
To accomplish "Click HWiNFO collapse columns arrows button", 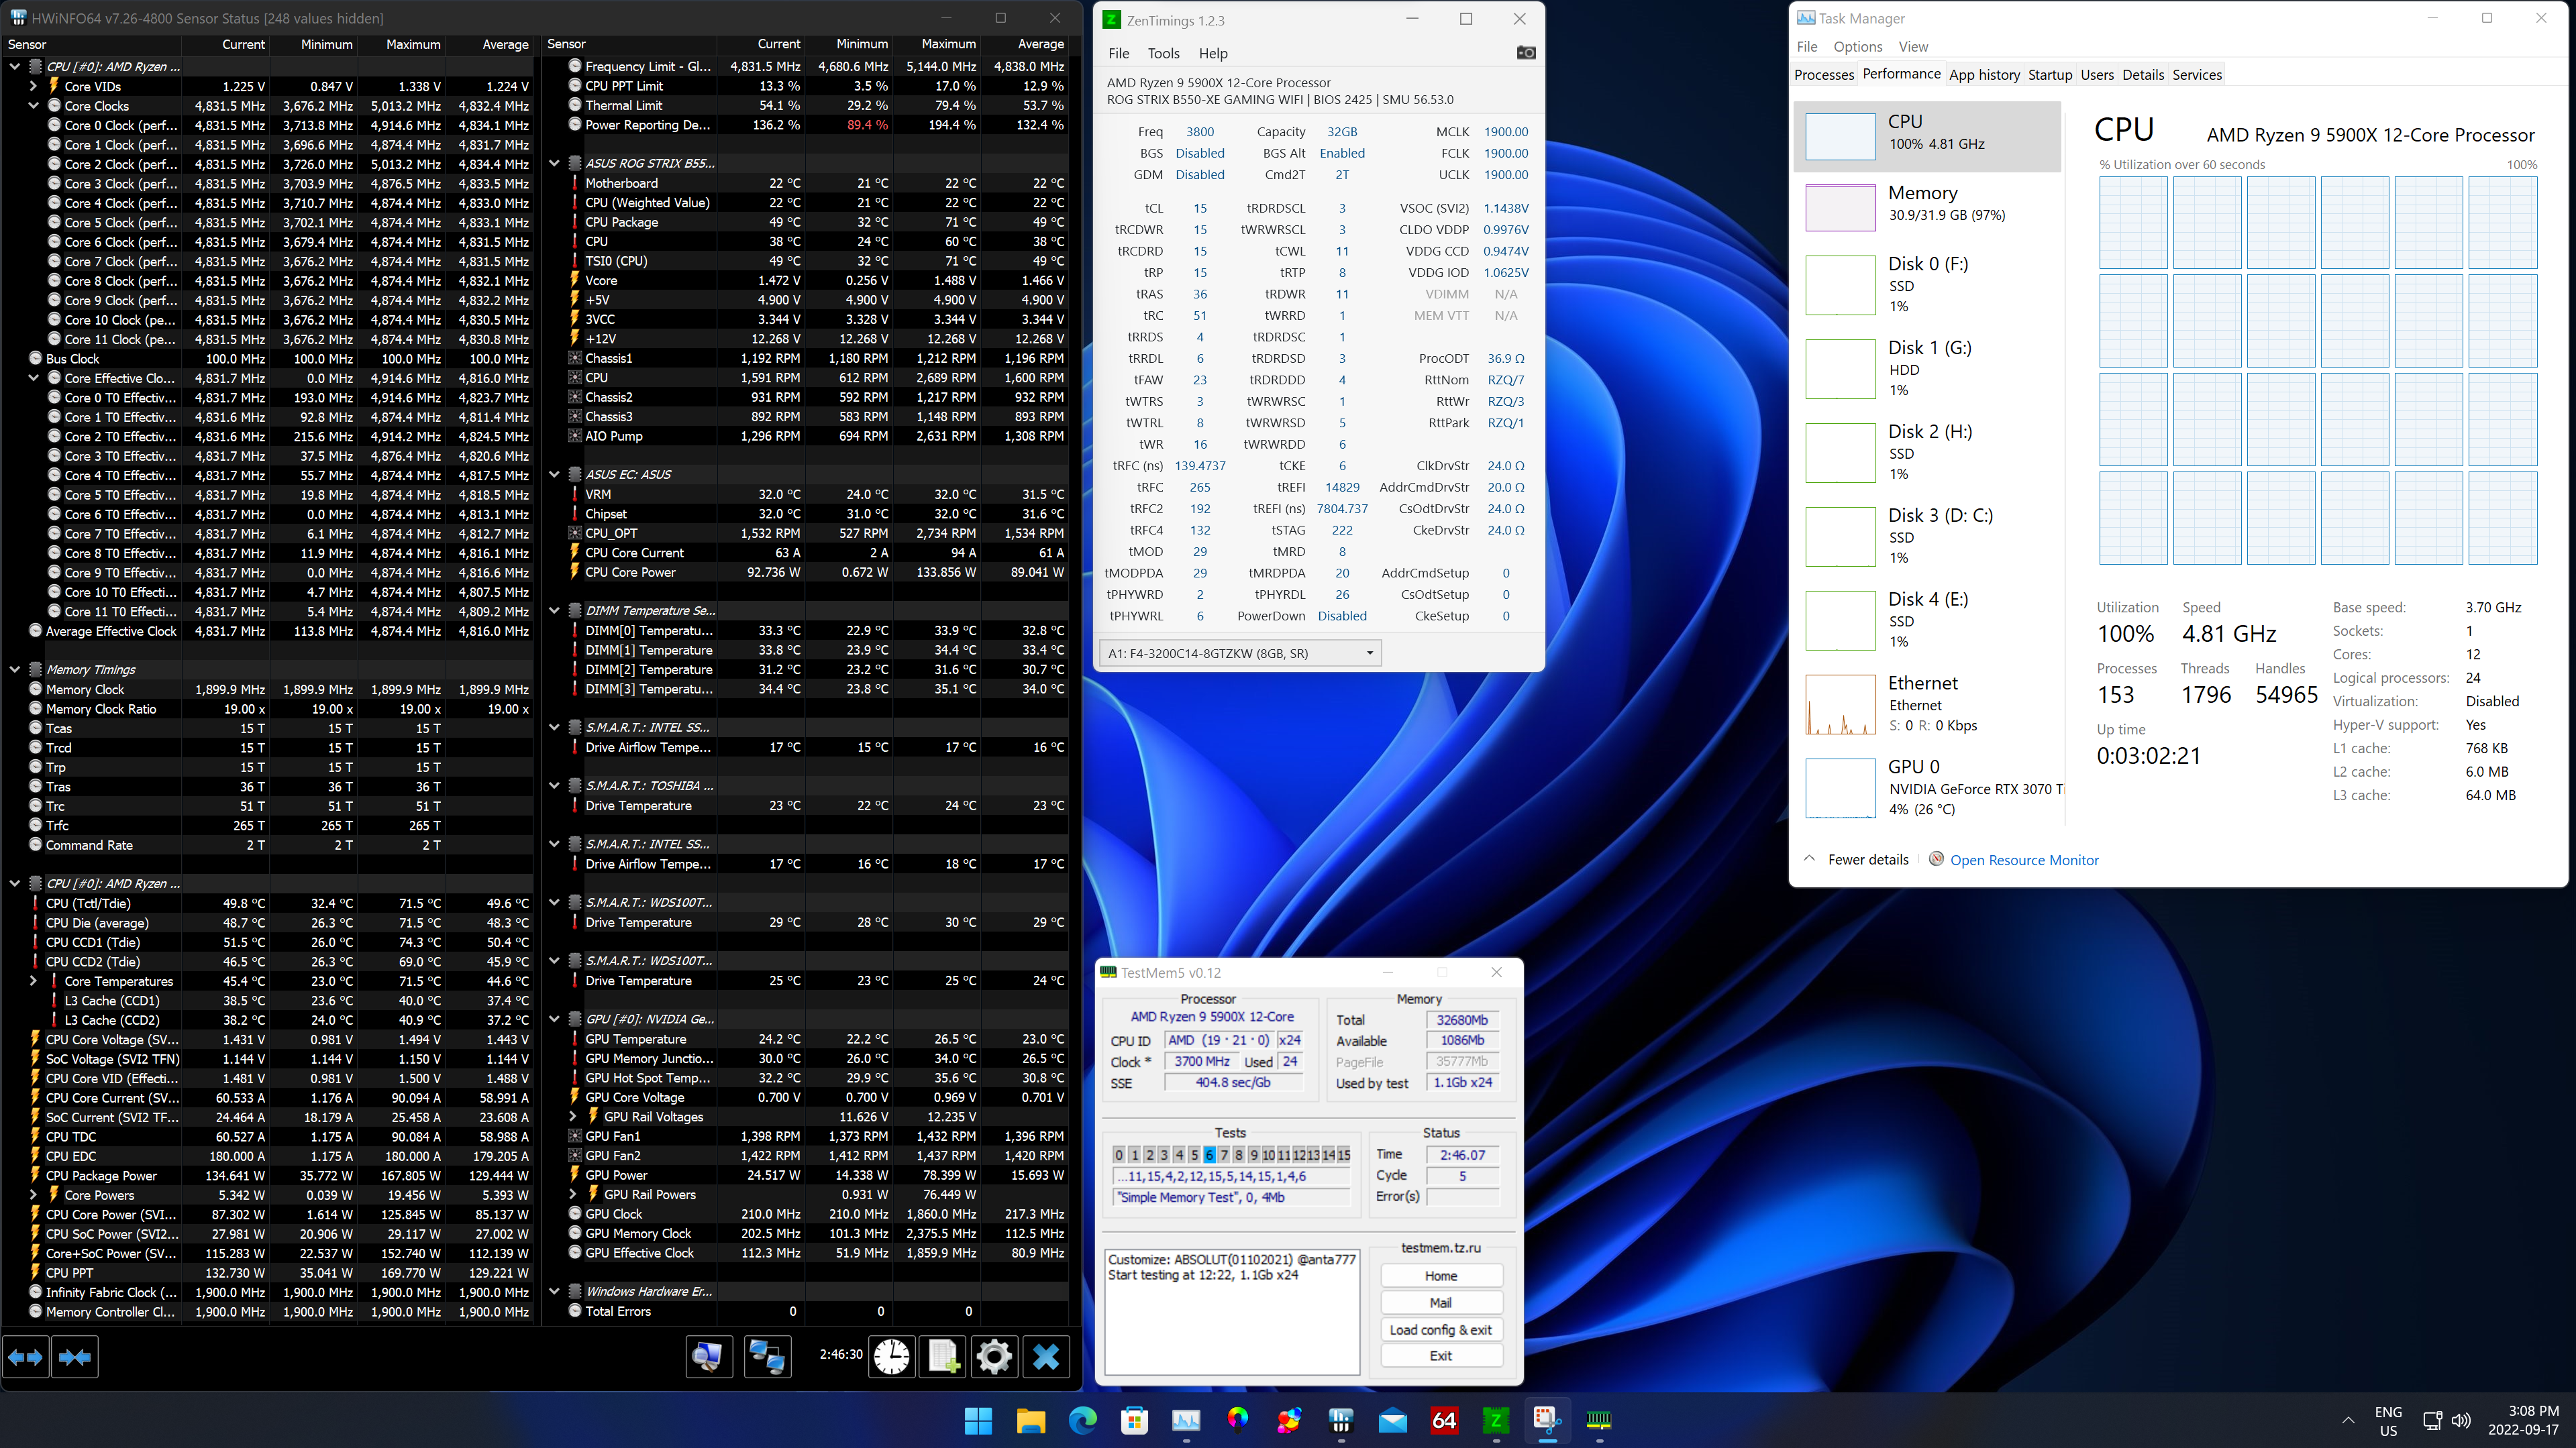I will 75,1357.
